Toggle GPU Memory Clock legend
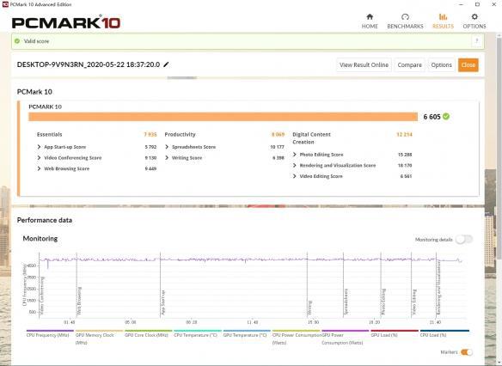502x366 pixels. 99,338
